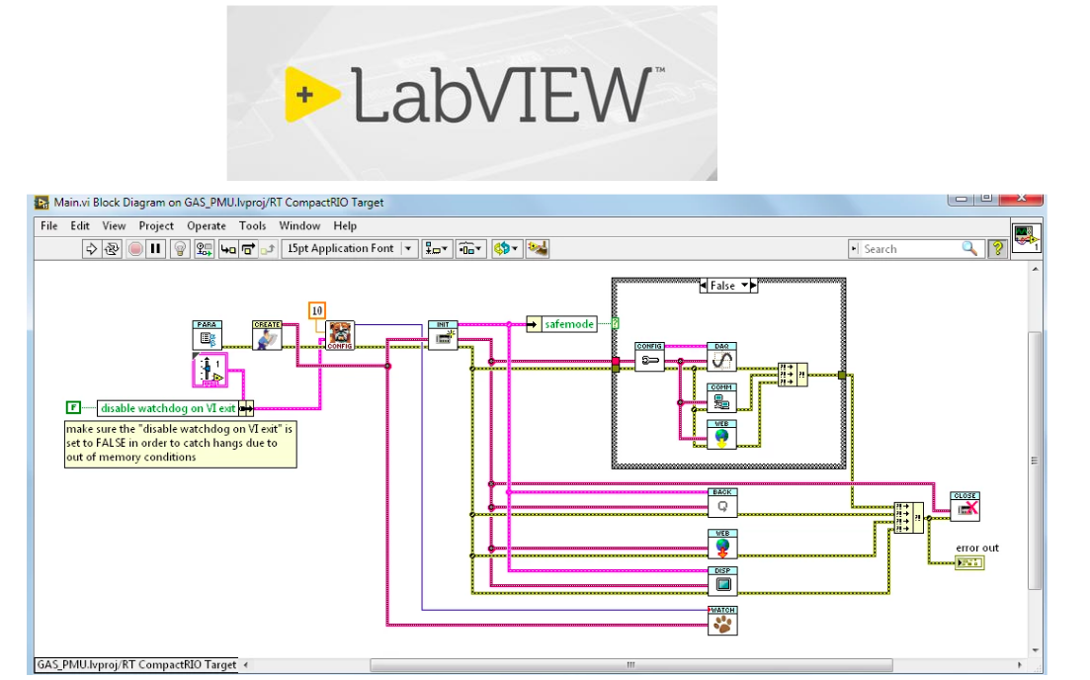Viewport: 1090px width, 680px height.
Task: Select Merge Errors node left of the CLOSE subVI
Action: pos(908,518)
